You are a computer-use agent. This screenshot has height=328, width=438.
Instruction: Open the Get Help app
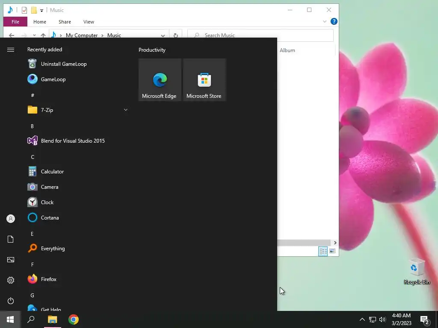click(78, 308)
